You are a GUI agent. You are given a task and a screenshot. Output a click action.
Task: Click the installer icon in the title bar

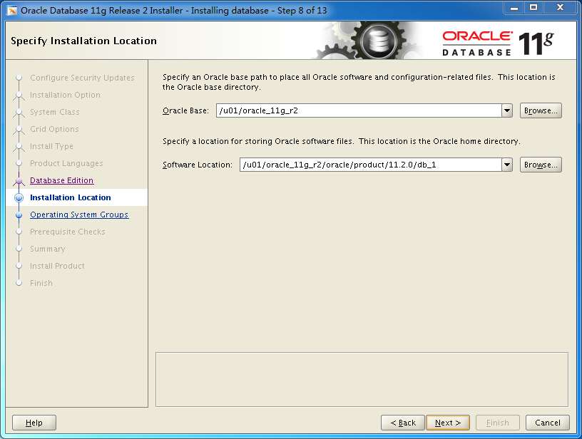[10, 9]
